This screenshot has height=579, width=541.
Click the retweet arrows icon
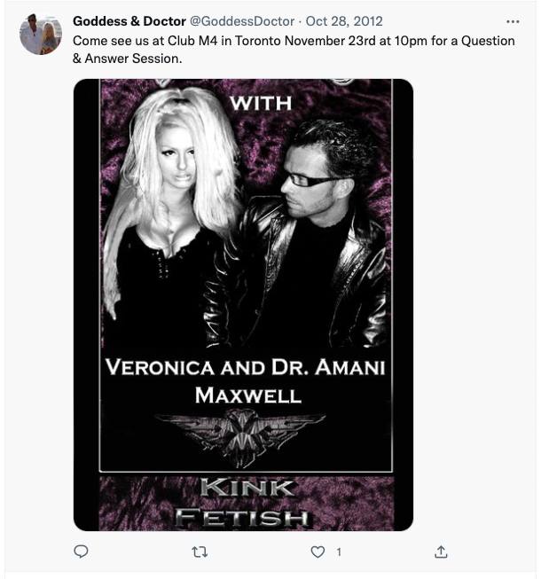pos(200,552)
